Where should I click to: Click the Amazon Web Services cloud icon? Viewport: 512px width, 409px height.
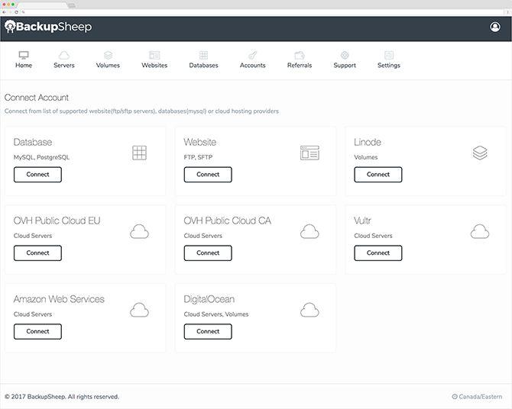[139, 310]
